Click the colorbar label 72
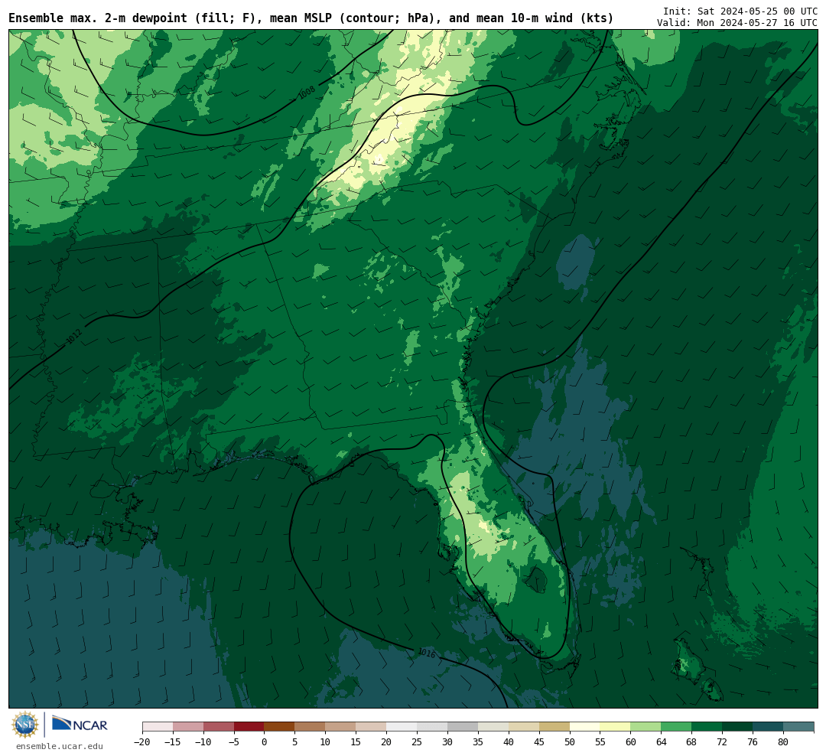The image size is (826, 756). [x=722, y=742]
